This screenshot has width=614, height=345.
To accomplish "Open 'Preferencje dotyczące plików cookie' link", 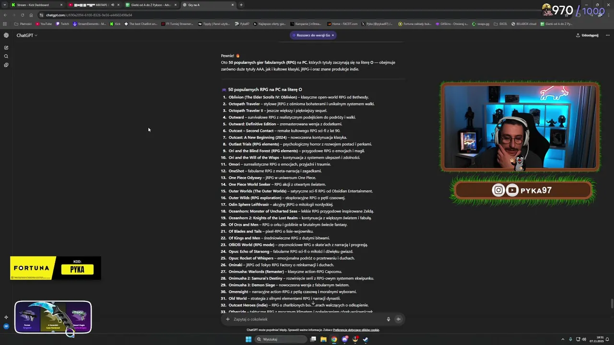I will click(x=356, y=330).
